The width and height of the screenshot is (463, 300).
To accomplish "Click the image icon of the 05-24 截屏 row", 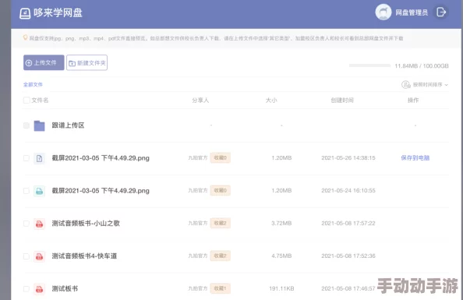I will 39,192.
